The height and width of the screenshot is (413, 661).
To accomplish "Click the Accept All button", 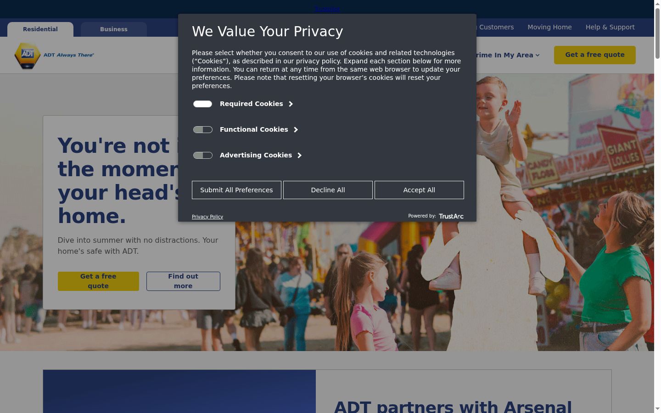I will 419,190.
